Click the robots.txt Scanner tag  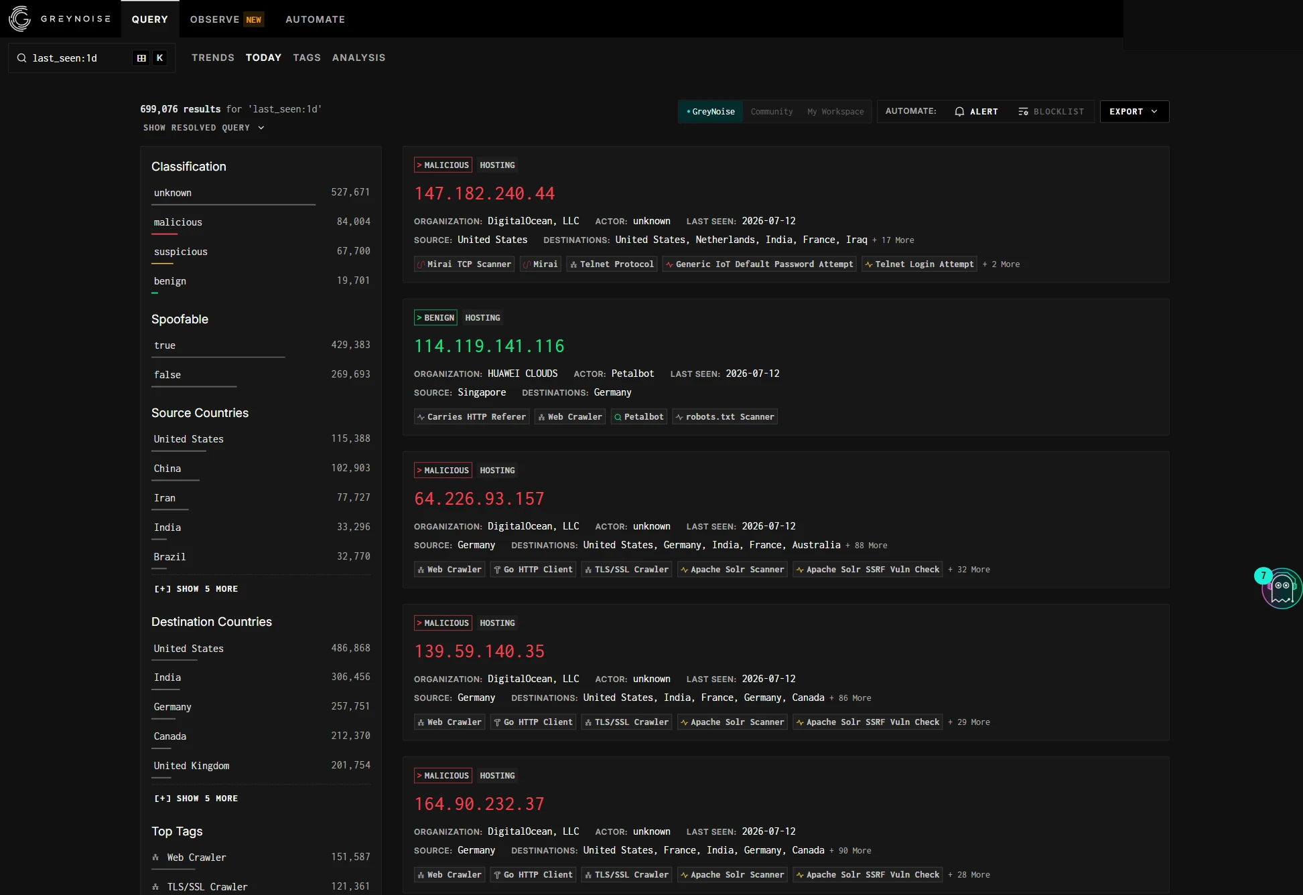pyautogui.click(x=725, y=417)
